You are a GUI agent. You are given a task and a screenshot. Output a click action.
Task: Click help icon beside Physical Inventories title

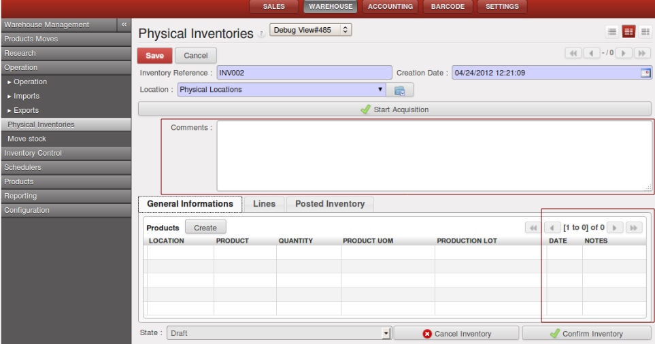coord(261,35)
